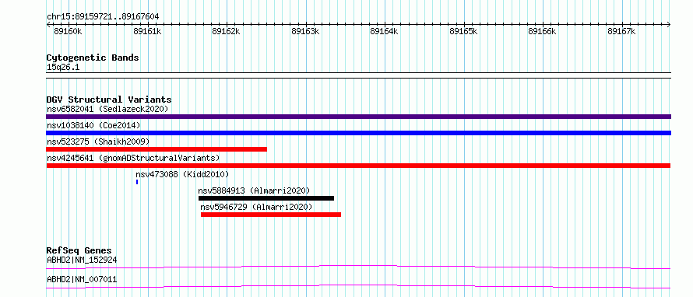The height and width of the screenshot is (297, 693).
Task: Click the right arrowhead of the ruler
Action: (669, 25)
